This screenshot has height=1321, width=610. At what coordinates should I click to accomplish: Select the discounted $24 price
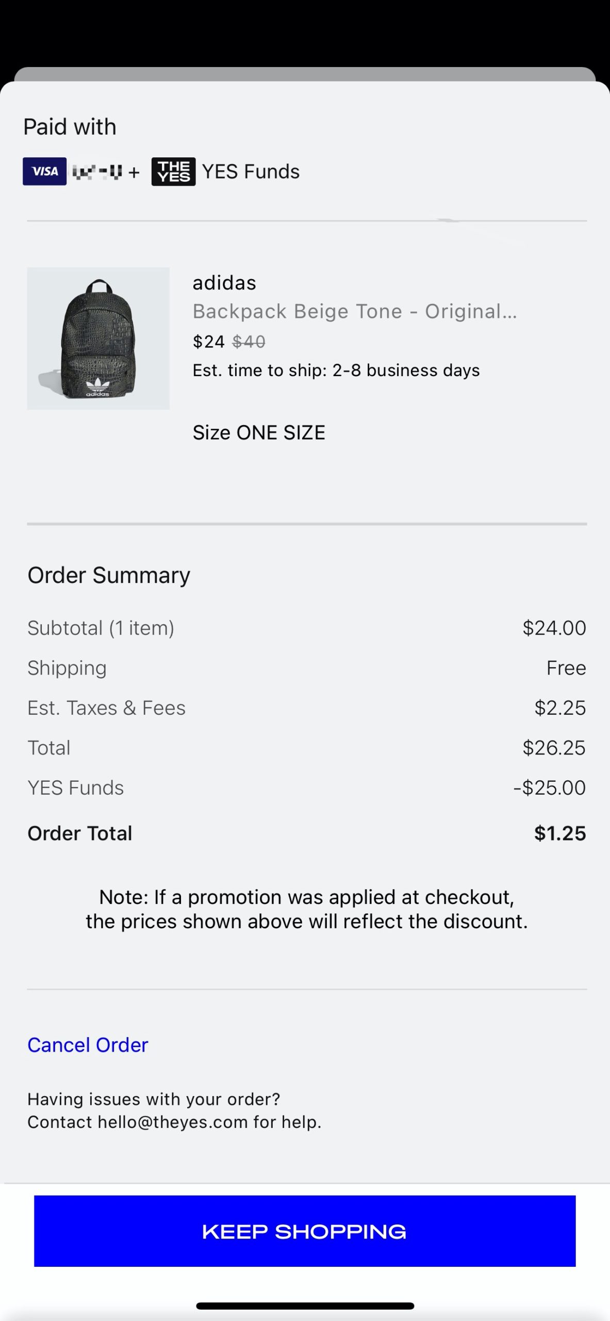pos(208,342)
